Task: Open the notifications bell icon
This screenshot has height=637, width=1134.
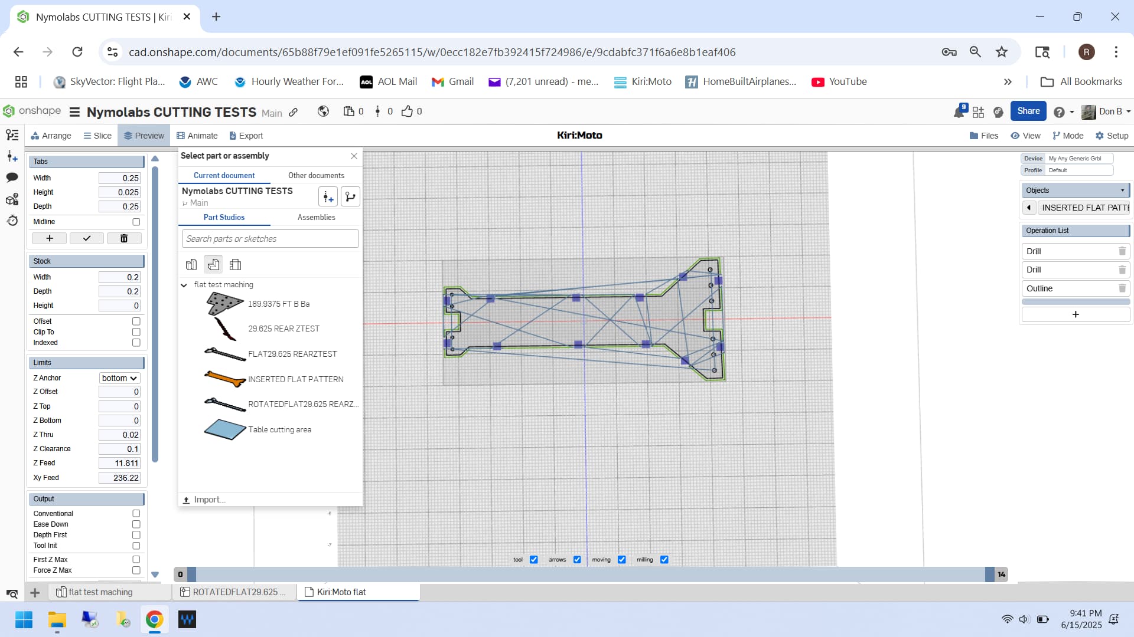Action: tap(959, 111)
